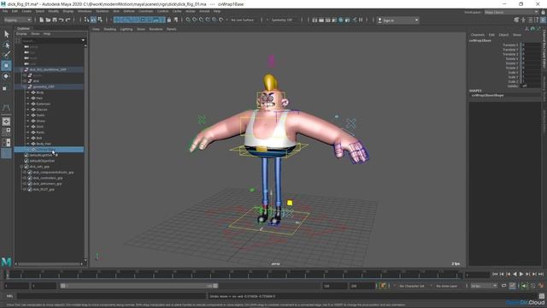The image size is (547, 308).
Task: Open Channel Box Channels menu
Action: coord(478,35)
